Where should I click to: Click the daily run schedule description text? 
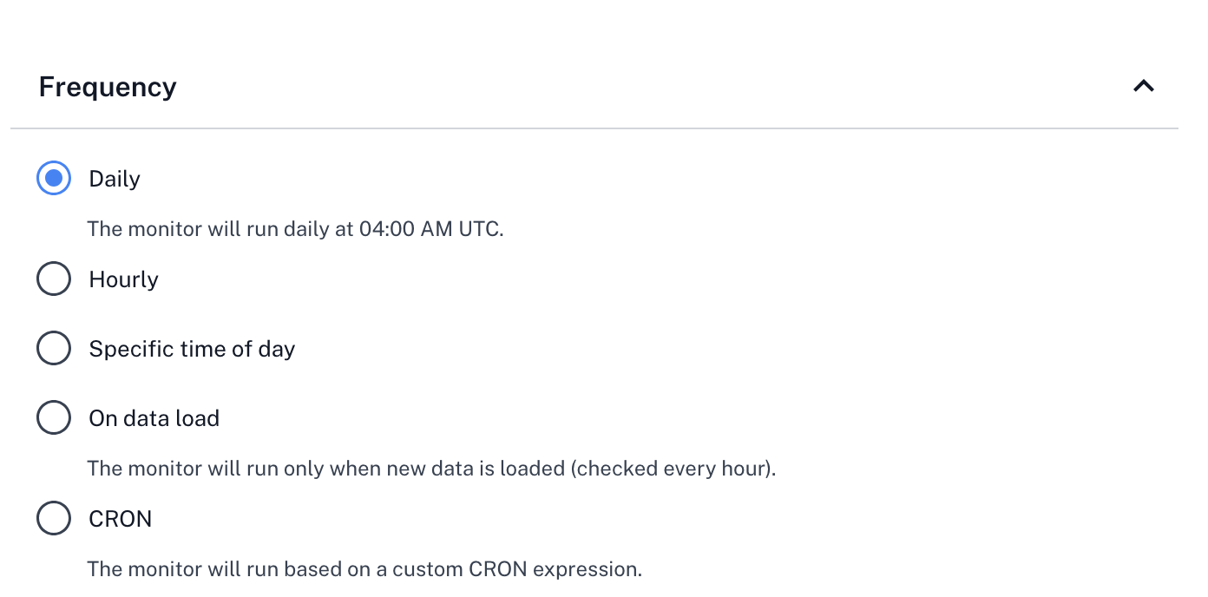pyautogui.click(x=295, y=229)
